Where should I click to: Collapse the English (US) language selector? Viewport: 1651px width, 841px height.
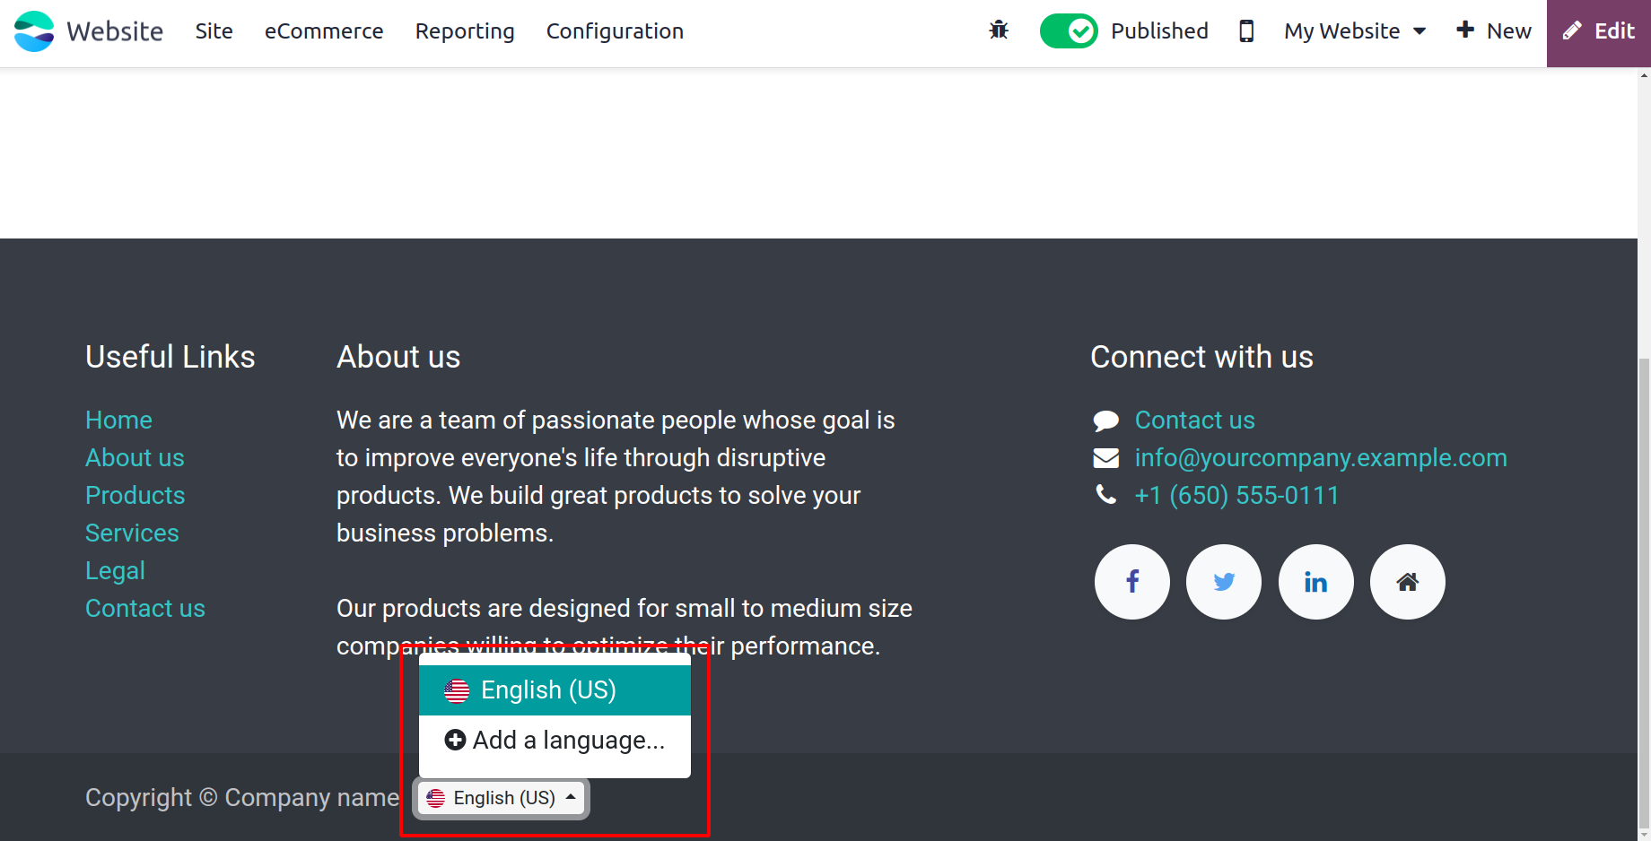pos(502,798)
